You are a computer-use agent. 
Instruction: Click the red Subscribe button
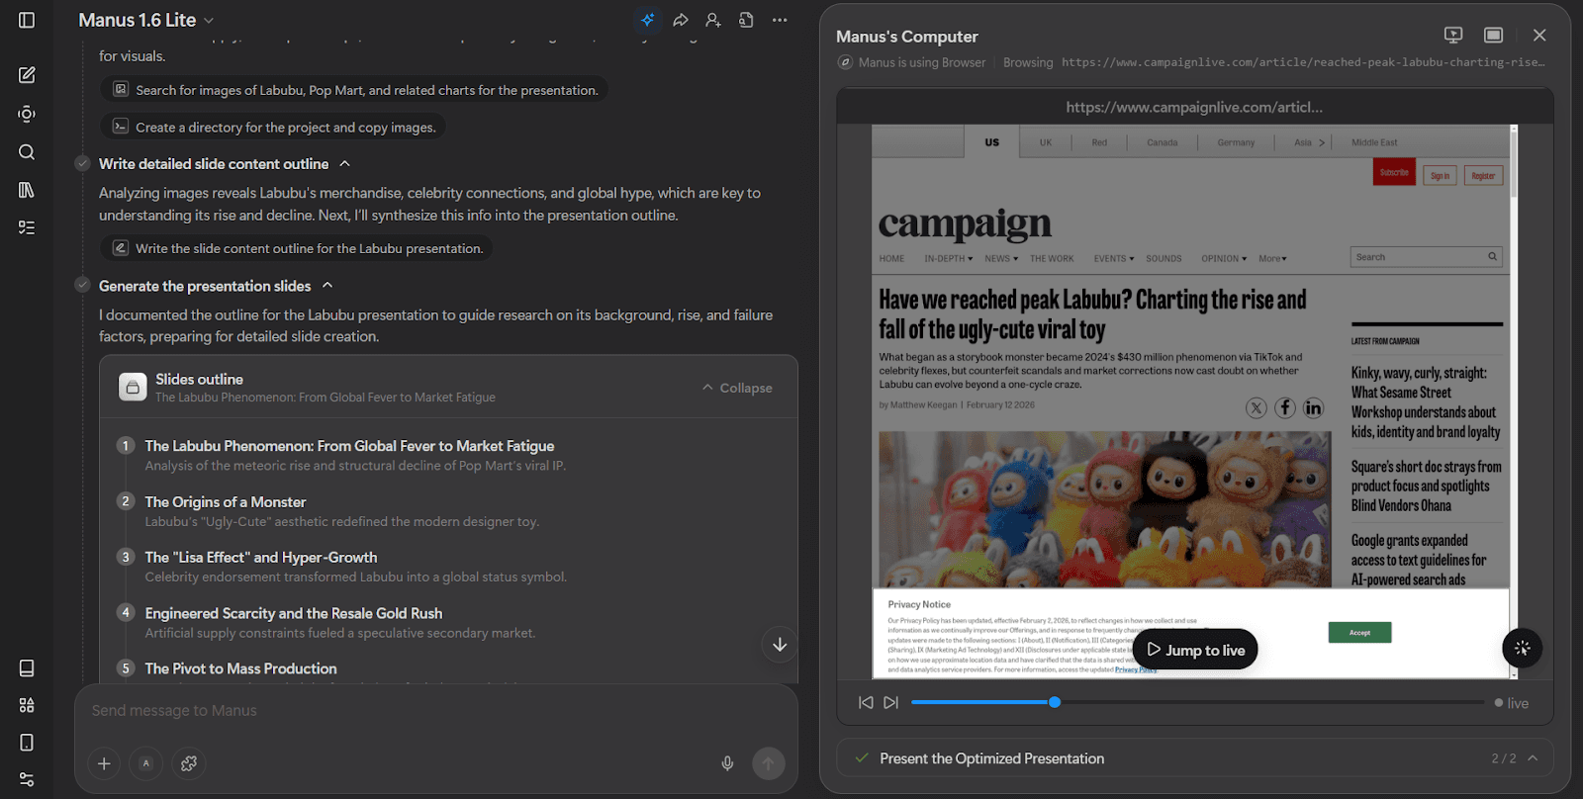(1394, 173)
